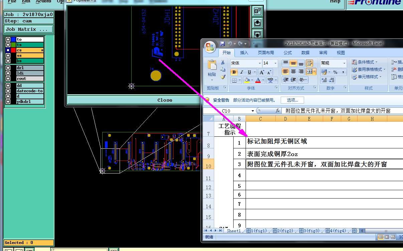Click the phonetic guide (wén) icon
403x251 pixels.
tap(271, 80)
